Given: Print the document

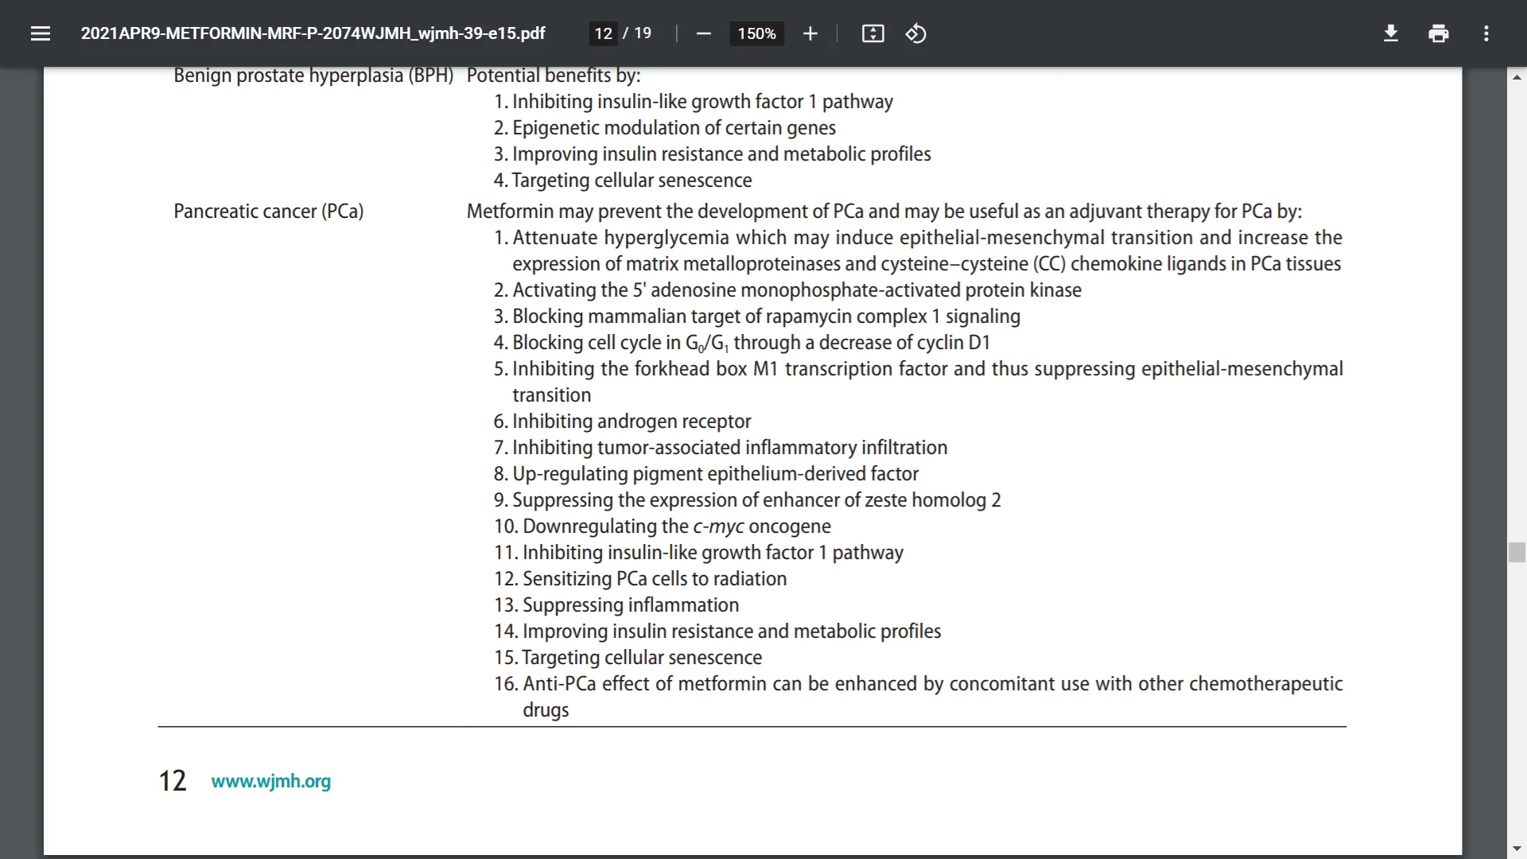Looking at the screenshot, I should (x=1438, y=33).
